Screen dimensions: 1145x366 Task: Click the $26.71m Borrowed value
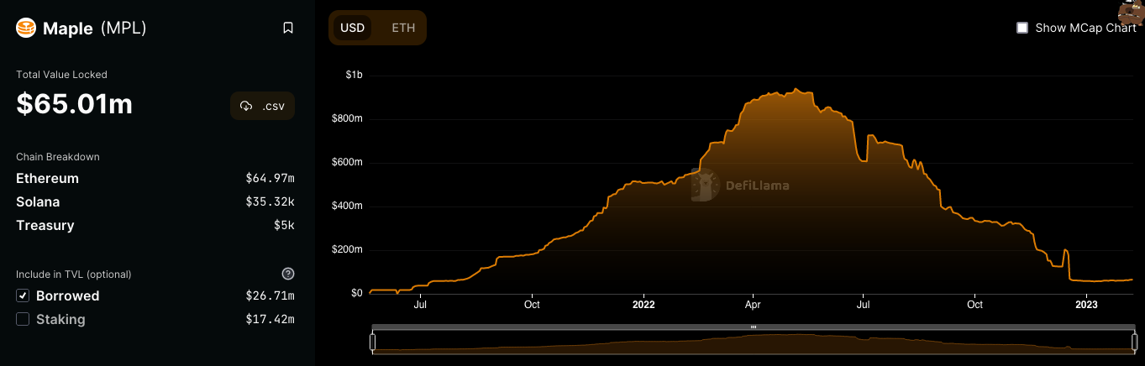(270, 295)
